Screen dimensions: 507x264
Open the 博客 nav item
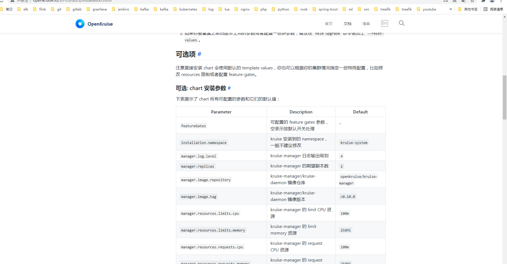366,24
